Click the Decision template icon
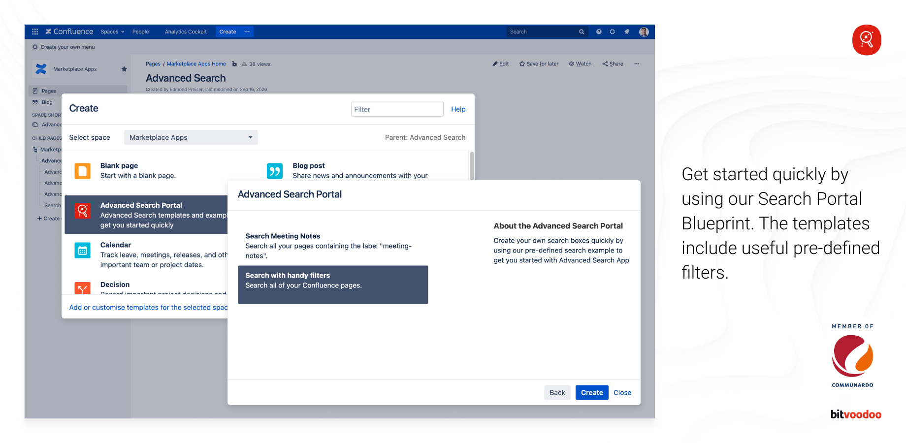Viewport: 906px width, 443px height. pos(82,288)
